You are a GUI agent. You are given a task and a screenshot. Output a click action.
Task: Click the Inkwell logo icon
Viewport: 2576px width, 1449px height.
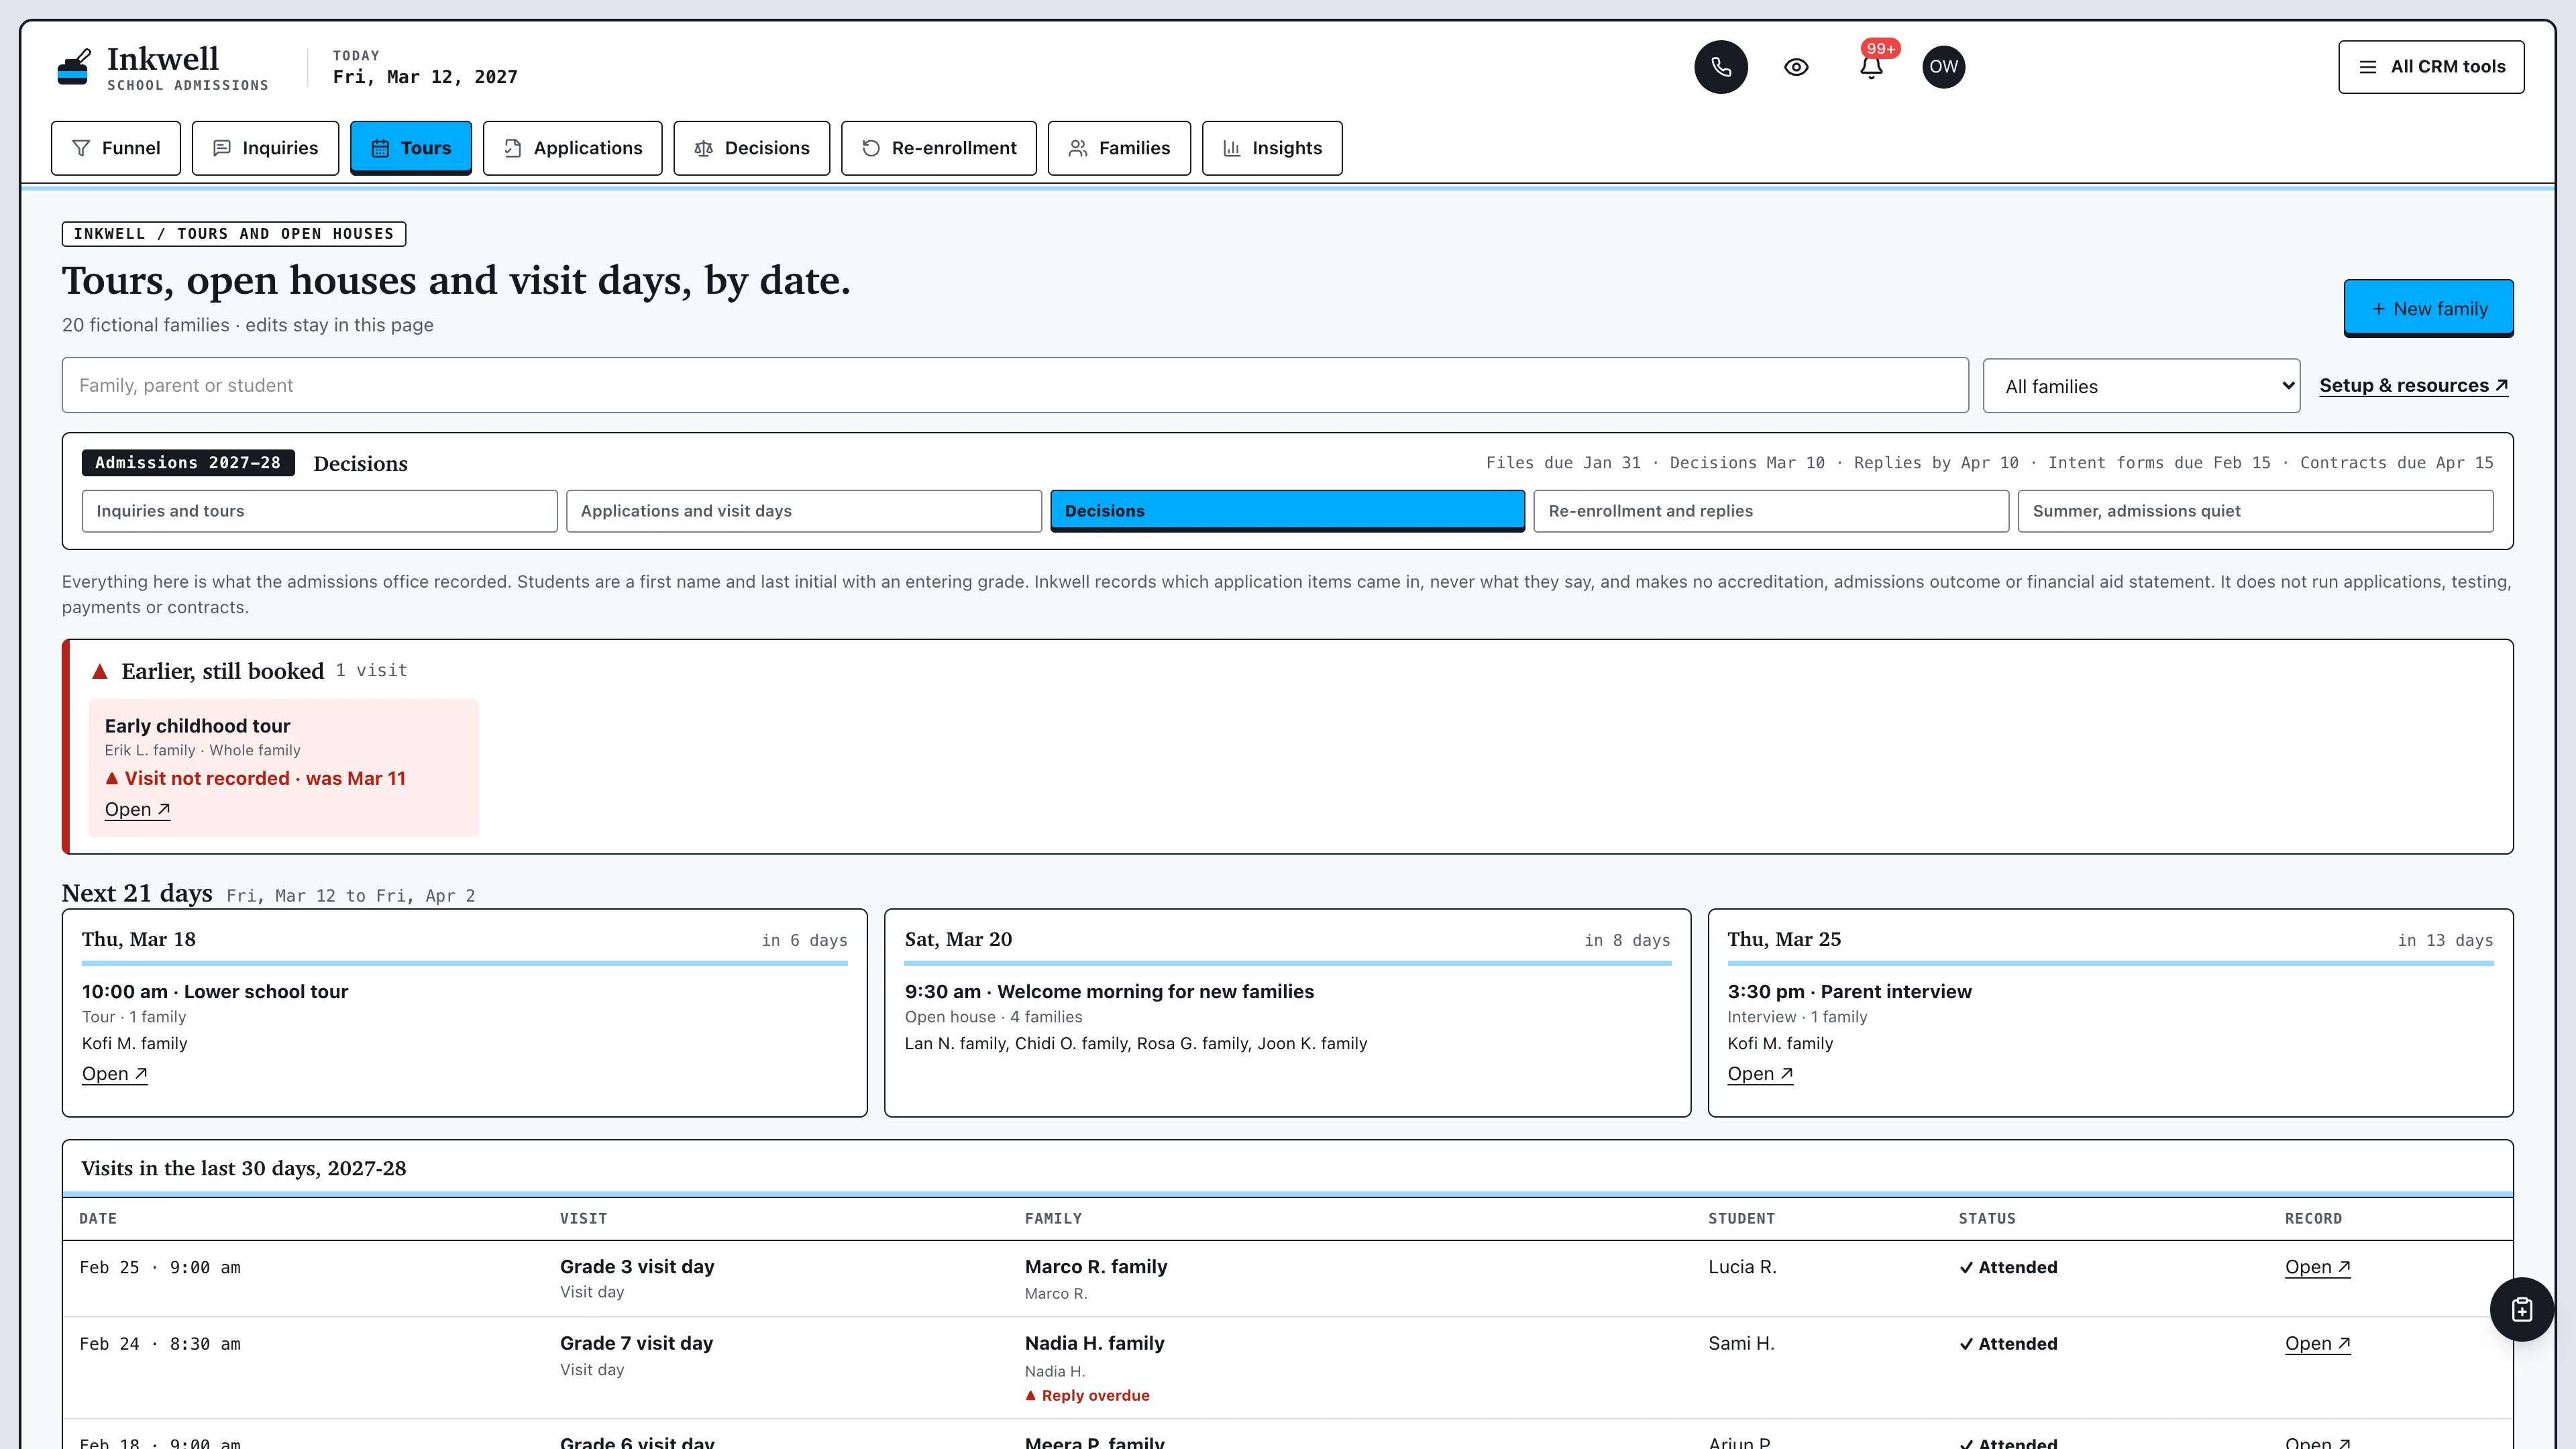73,67
